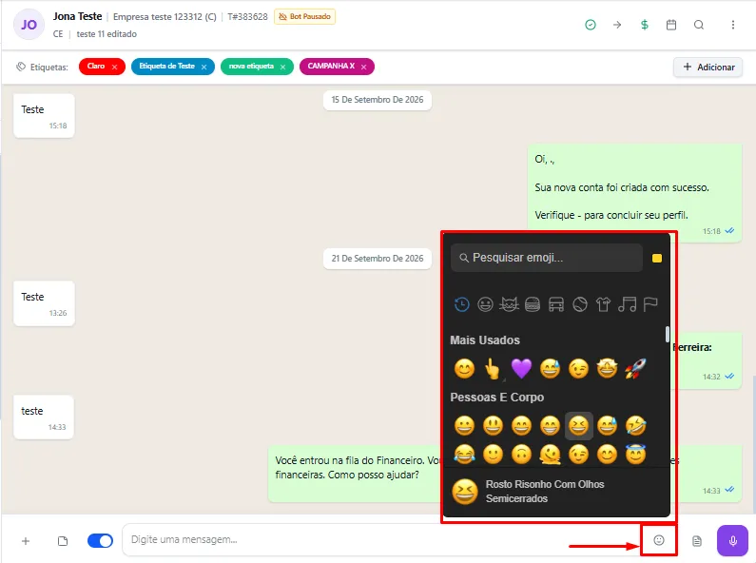Open the dollar sign sales icon
Image resolution: width=756 pixels, height=563 pixels.
[644, 25]
